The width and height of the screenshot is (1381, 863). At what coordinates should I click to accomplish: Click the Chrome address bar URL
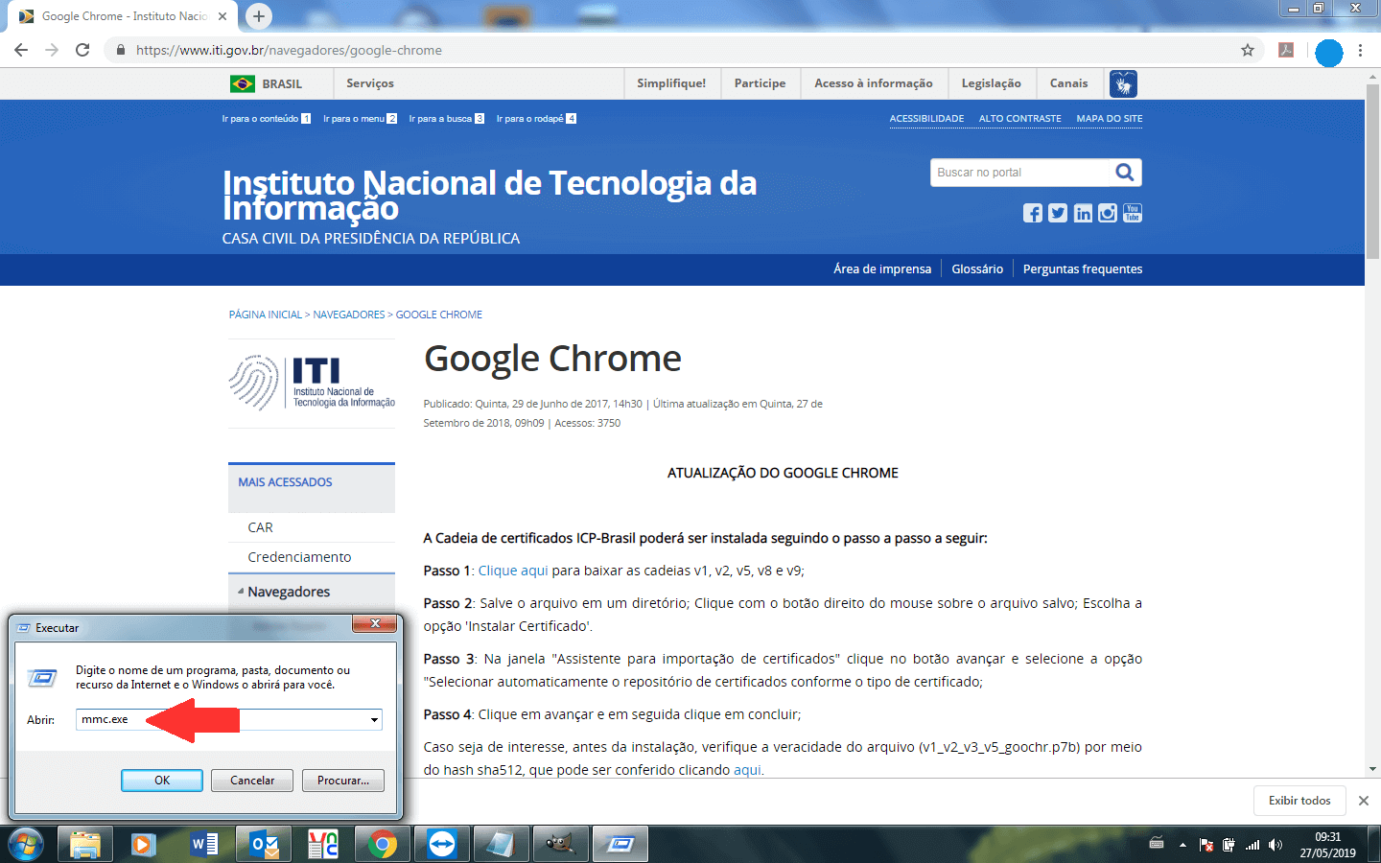click(289, 50)
